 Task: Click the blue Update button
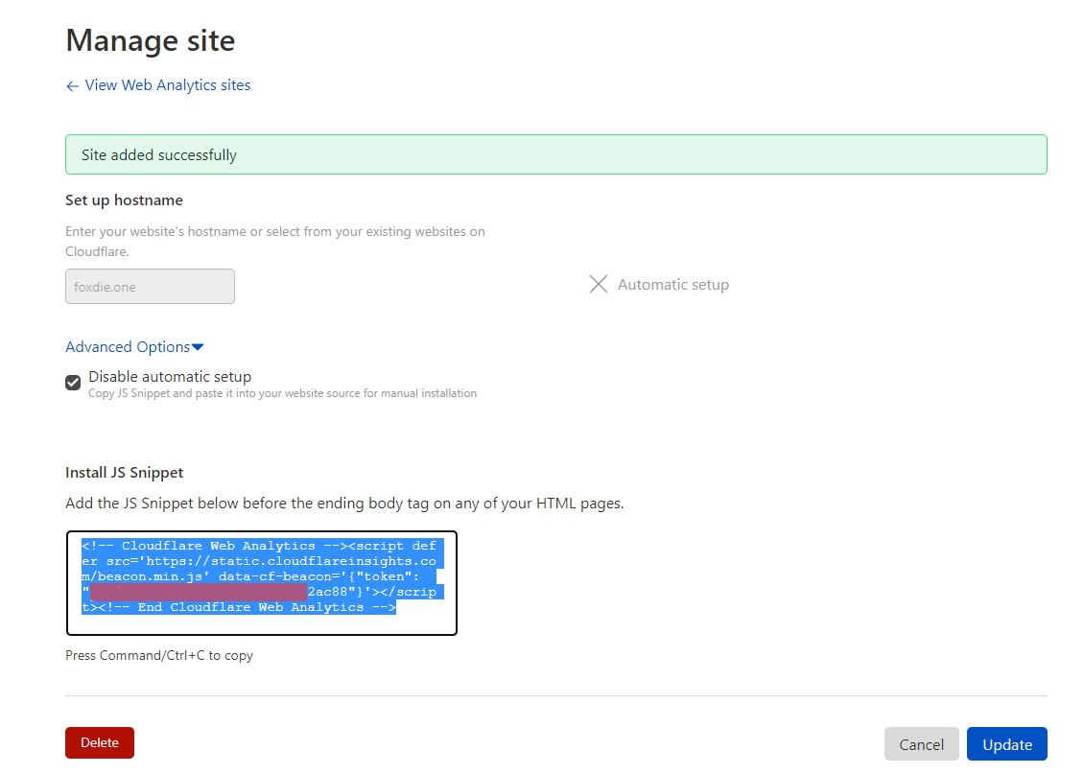tap(1006, 744)
